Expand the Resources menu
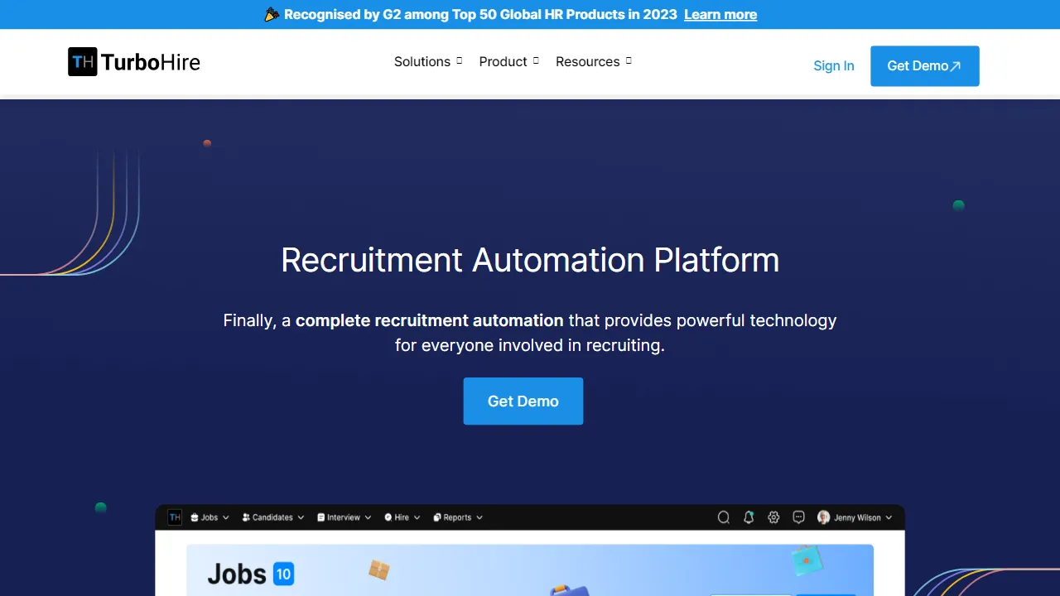This screenshot has width=1060, height=596. click(x=594, y=61)
